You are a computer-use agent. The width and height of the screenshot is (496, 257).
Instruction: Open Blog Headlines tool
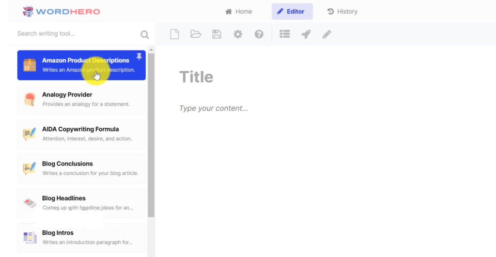(x=81, y=203)
